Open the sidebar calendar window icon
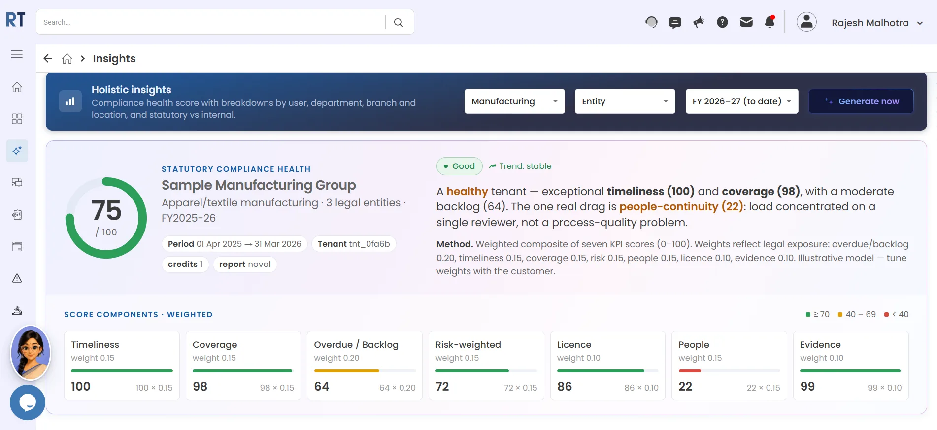The height and width of the screenshot is (430, 937). (17, 246)
